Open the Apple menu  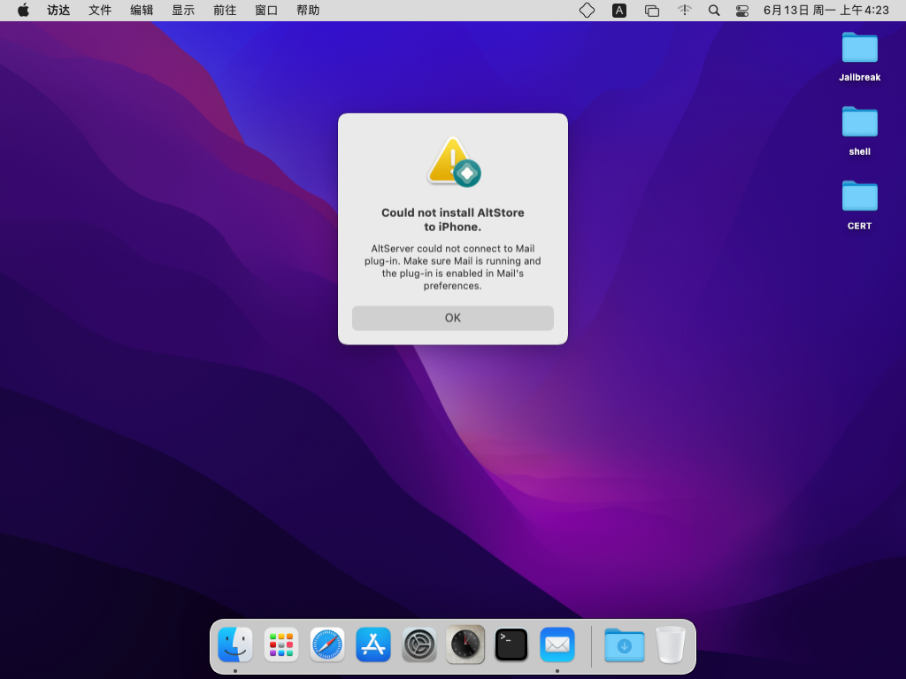23,11
